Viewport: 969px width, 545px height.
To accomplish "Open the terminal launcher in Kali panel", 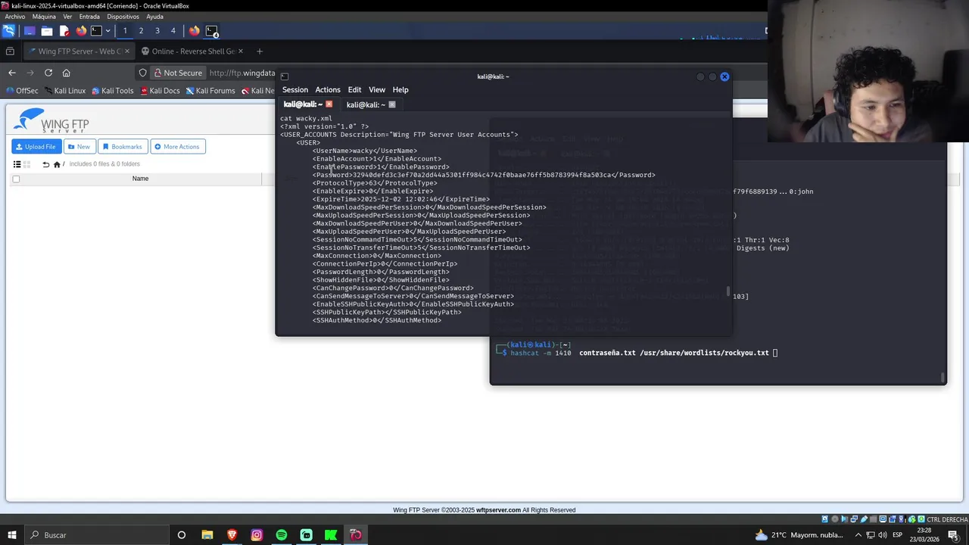I will coord(96,31).
